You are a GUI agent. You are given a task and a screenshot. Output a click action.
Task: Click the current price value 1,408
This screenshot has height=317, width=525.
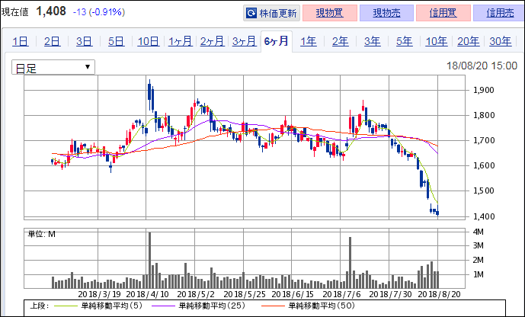tap(51, 11)
